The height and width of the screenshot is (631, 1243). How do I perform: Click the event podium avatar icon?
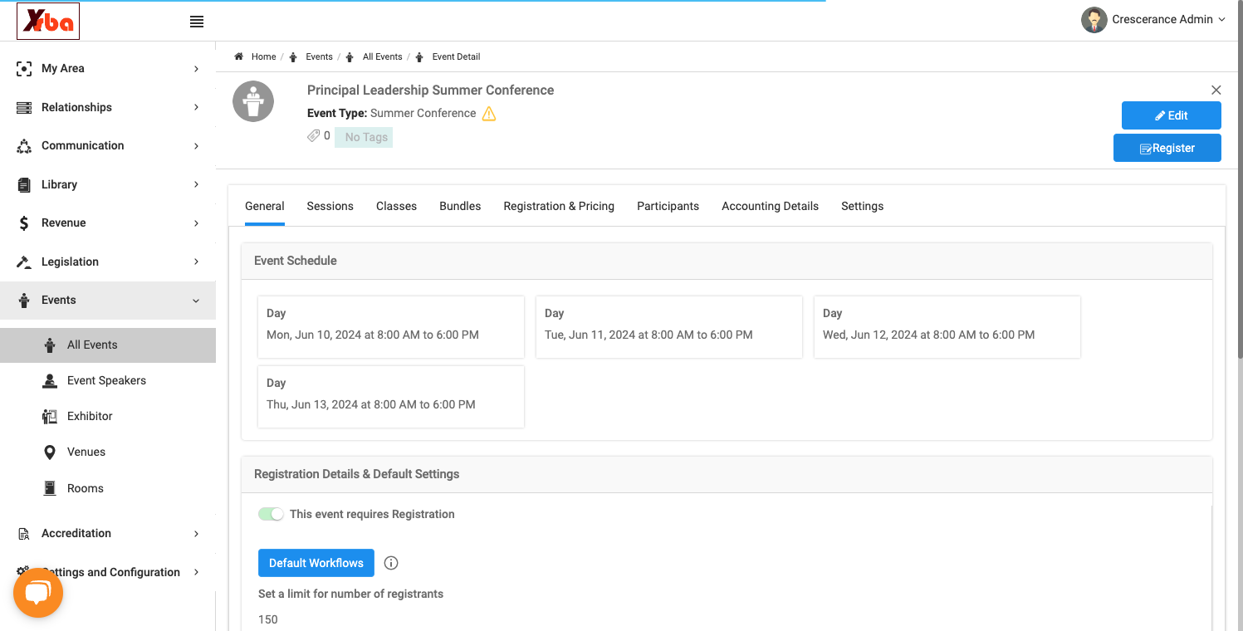(253, 101)
